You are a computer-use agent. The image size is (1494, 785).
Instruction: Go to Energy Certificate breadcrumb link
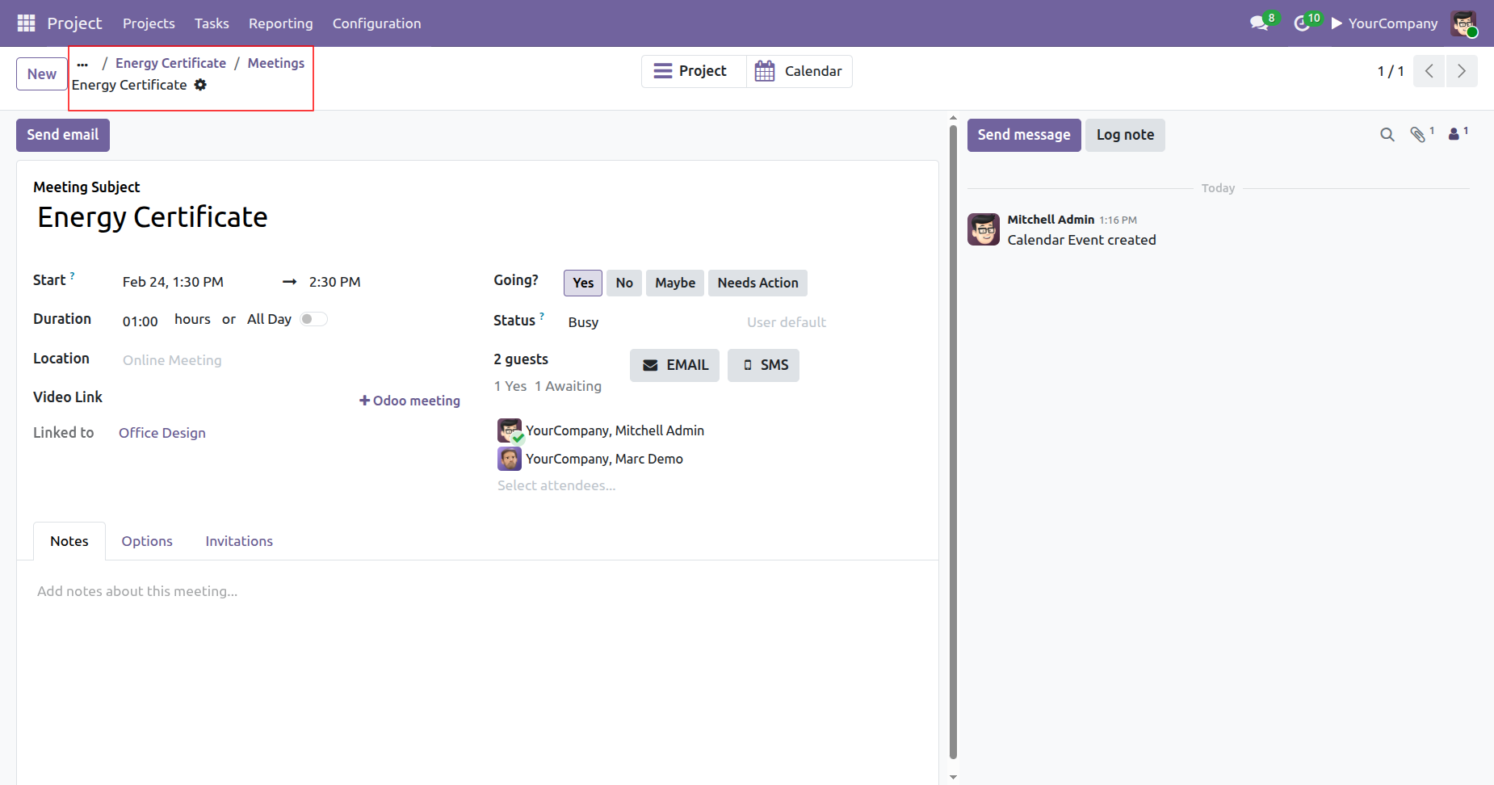point(170,63)
